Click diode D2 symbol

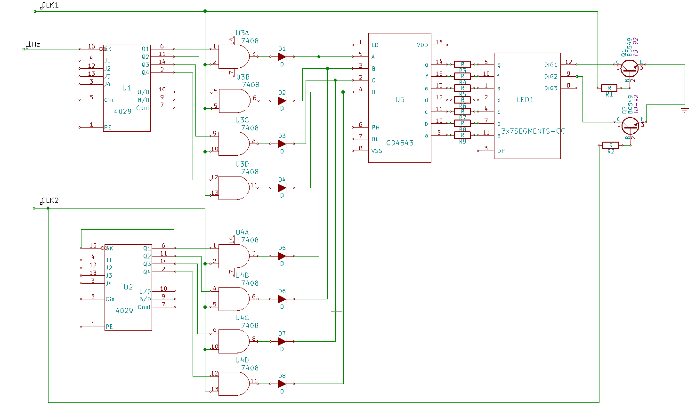282,101
